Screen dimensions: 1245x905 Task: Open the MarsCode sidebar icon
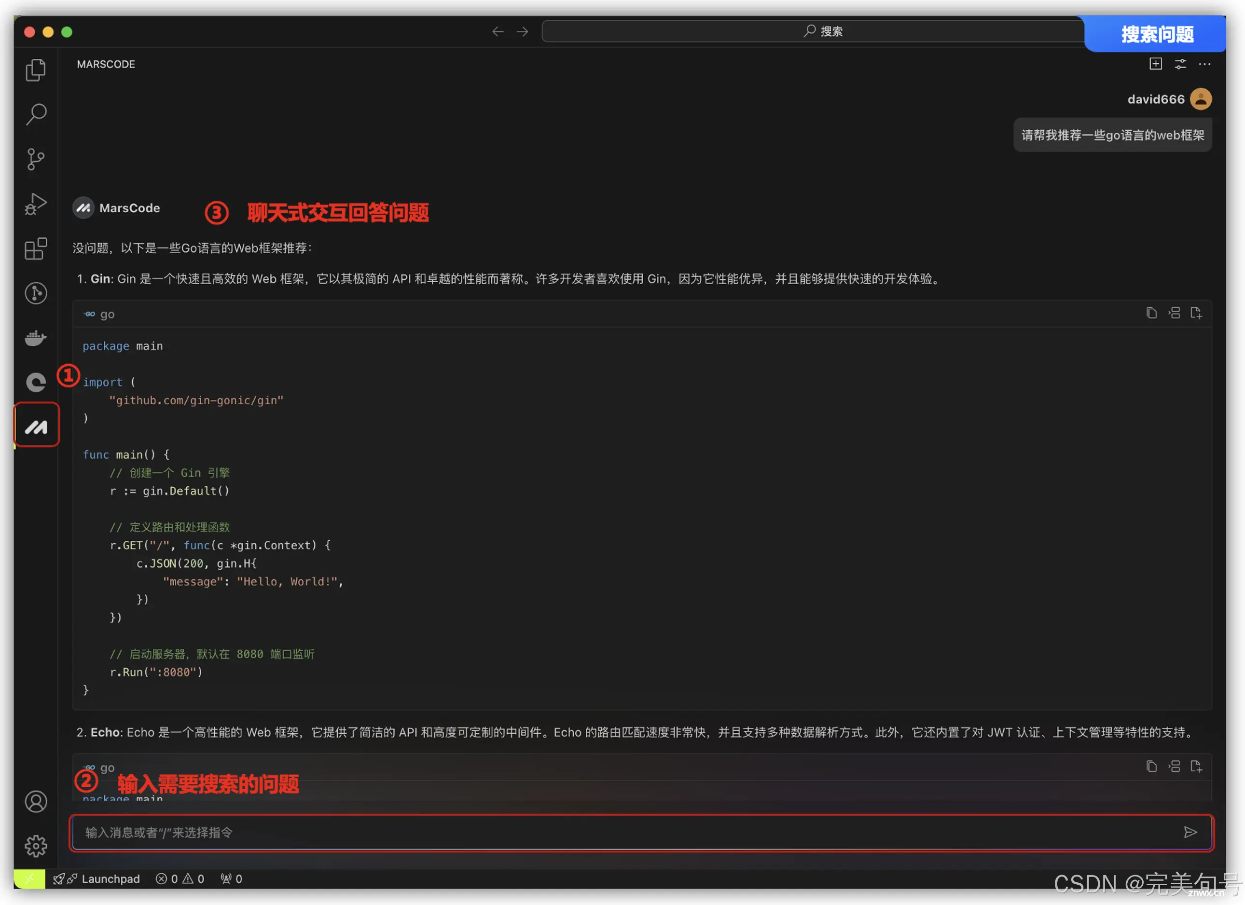36,426
